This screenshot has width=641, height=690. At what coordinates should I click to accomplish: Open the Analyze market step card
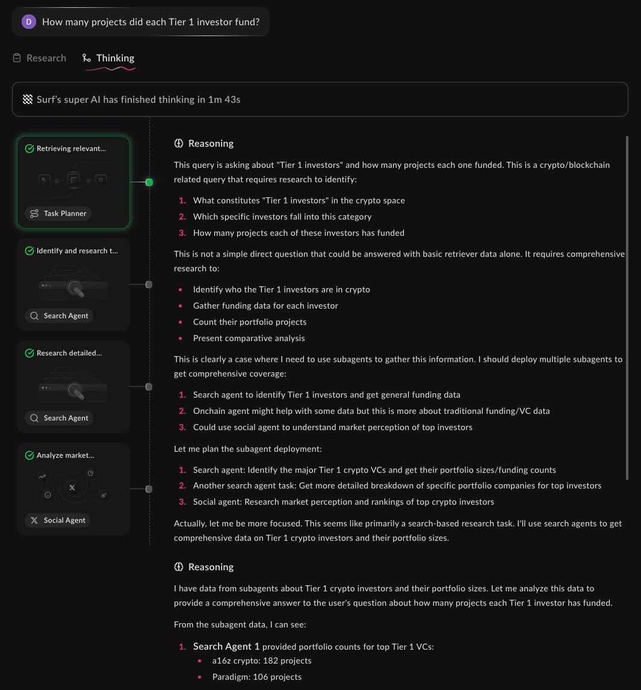73,489
